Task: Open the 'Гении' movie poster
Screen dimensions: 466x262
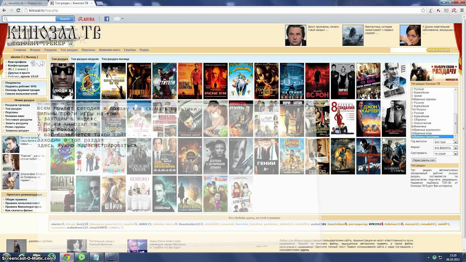Action: point(266,156)
